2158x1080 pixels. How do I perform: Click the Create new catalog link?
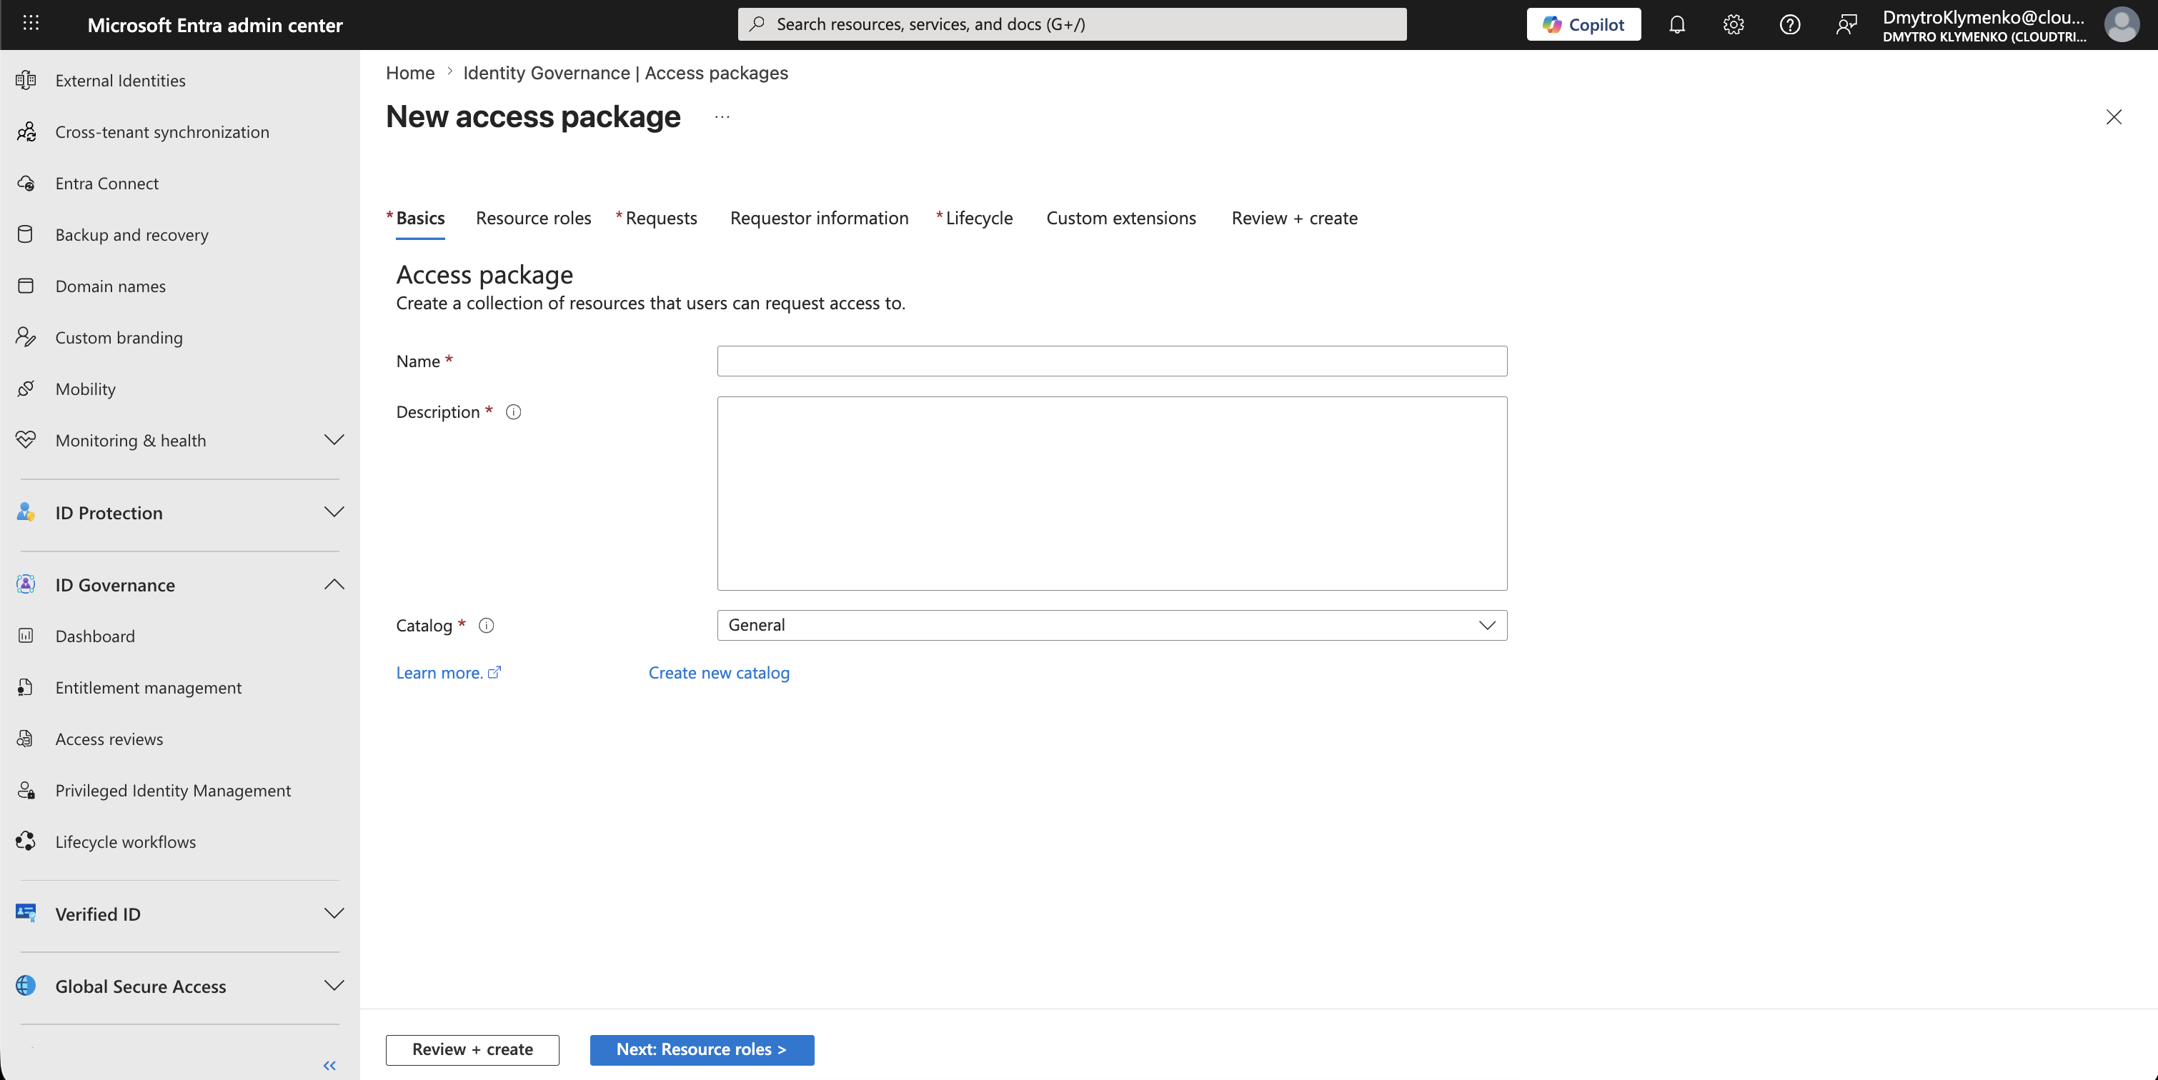tap(719, 673)
